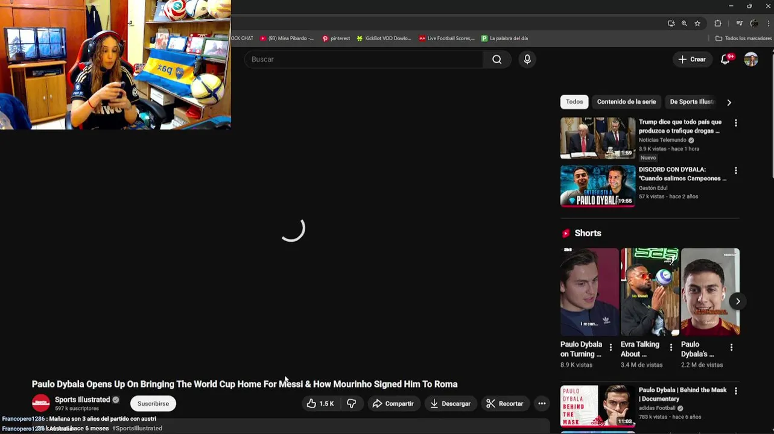The width and height of the screenshot is (774, 434).
Task: Click the Descargar download button
Action: [x=450, y=403]
